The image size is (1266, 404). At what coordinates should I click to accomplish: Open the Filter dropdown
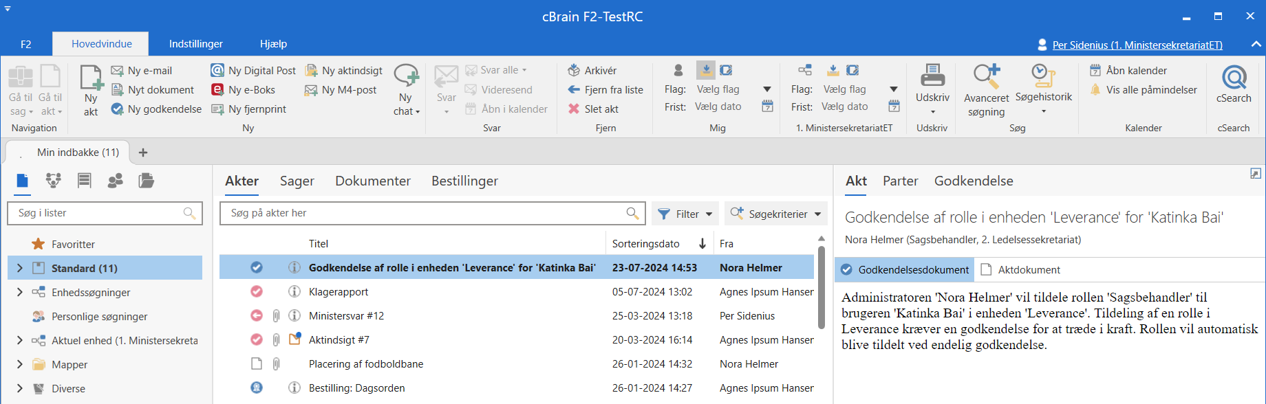tap(685, 214)
